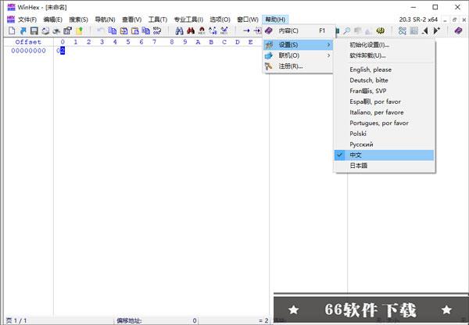Screen dimensions: 469x325
Task: Click the hex byte at offset 00000000
Action: tap(60, 51)
